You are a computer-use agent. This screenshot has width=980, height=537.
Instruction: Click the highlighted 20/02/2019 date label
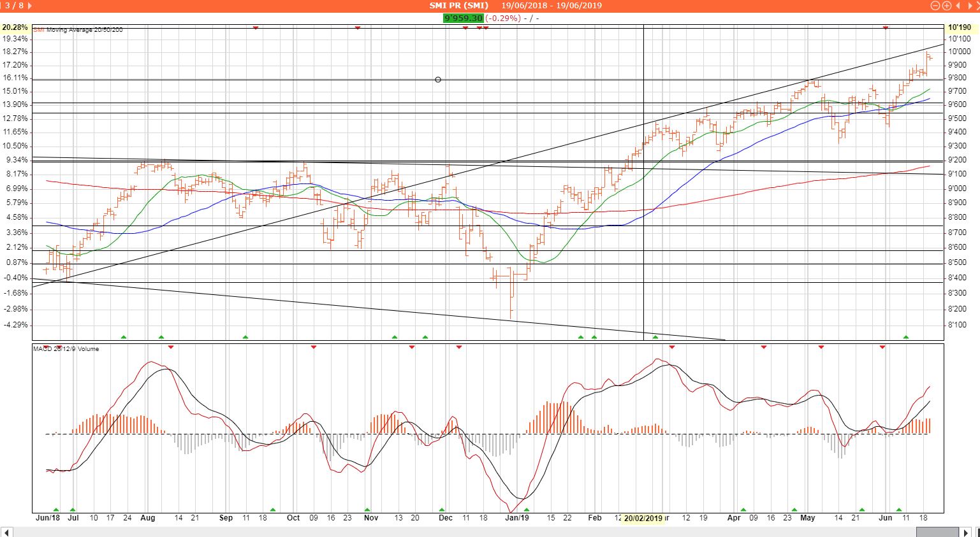point(643,519)
